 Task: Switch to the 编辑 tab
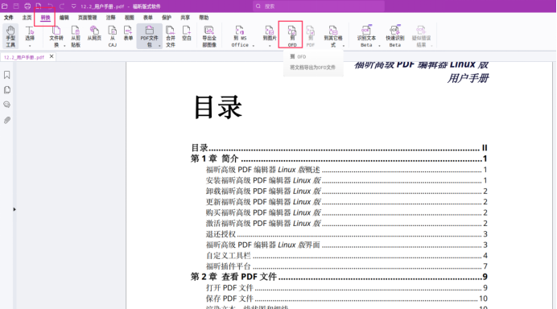coord(64,18)
